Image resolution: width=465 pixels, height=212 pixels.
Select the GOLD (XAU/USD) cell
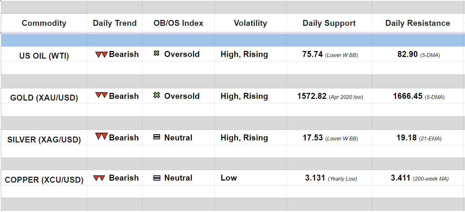coord(44,97)
